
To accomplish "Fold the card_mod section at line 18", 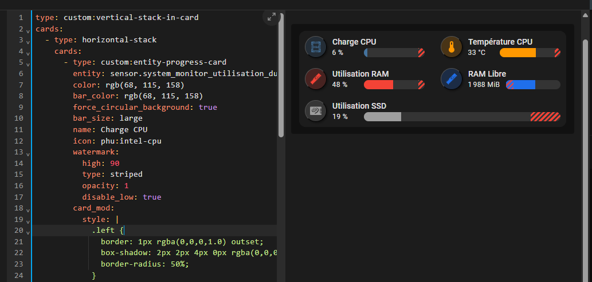I will coord(28,210).
